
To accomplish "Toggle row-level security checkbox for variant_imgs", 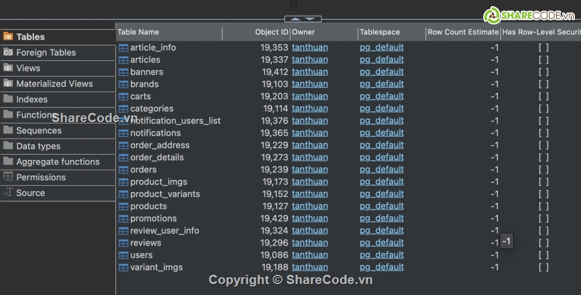I will [544, 268].
